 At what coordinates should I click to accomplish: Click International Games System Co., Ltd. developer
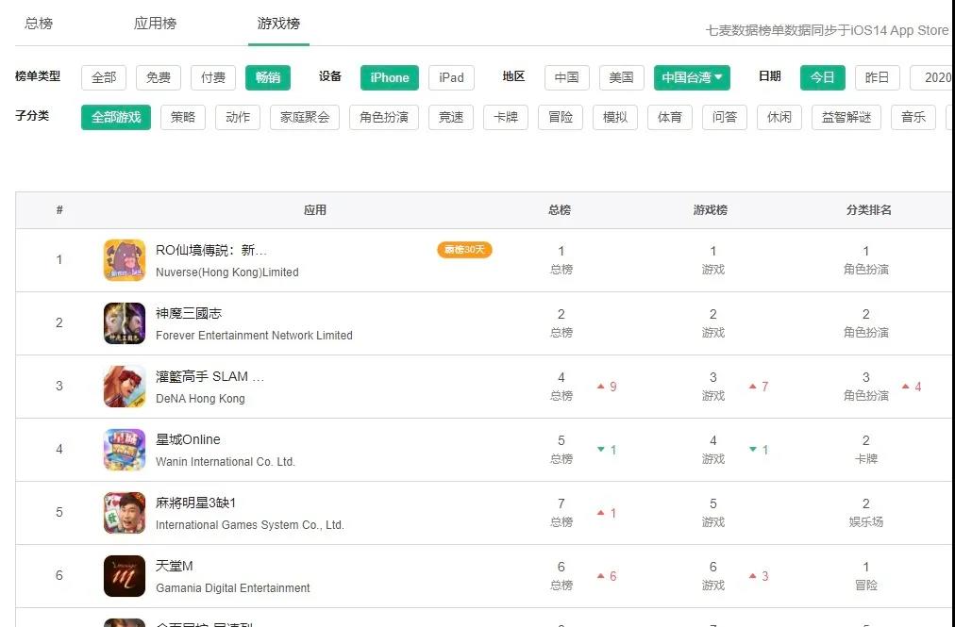click(x=250, y=525)
